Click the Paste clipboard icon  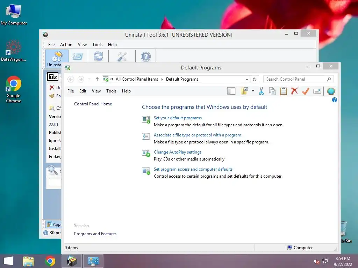(283, 91)
